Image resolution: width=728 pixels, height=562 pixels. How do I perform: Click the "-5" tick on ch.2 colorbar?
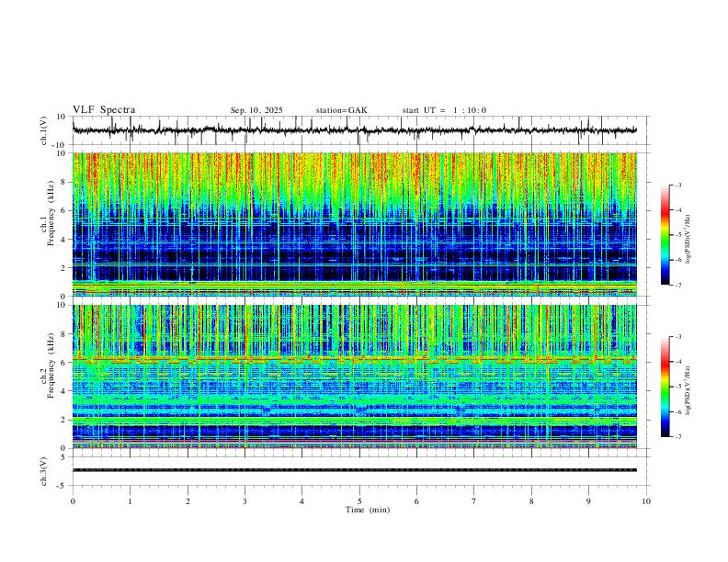click(678, 387)
